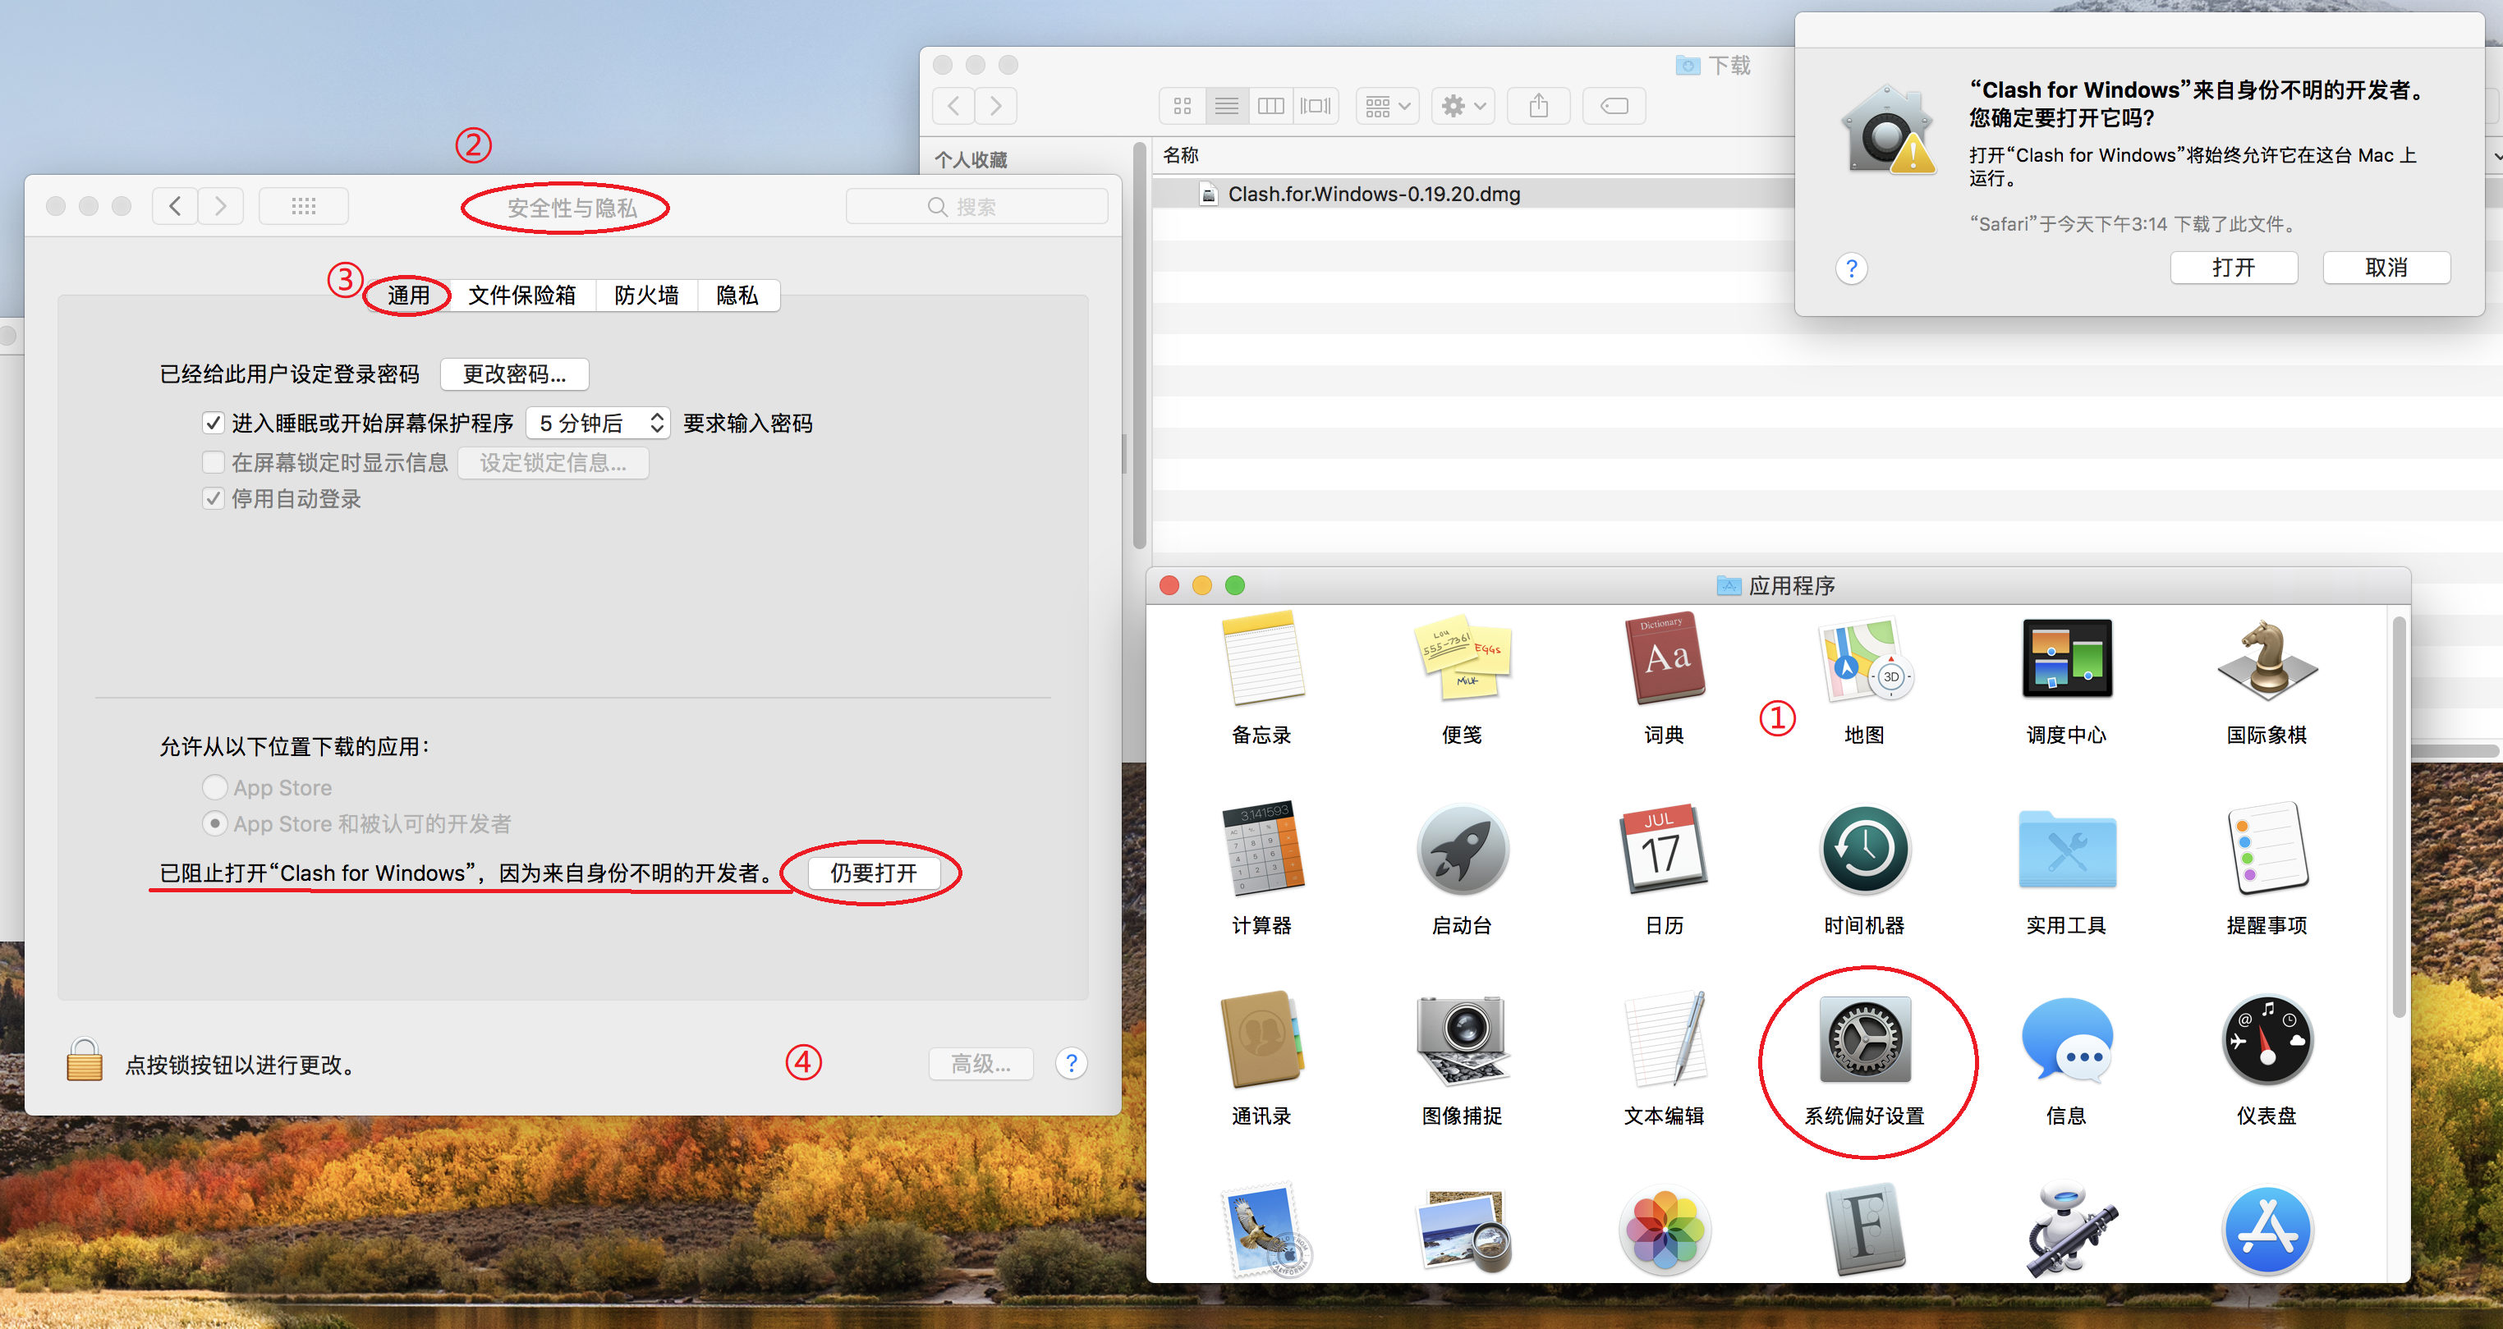The width and height of the screenshot is (2503, 1329).
Task: Open the 日历 Calendar app icon
Action: point(1664,848)
